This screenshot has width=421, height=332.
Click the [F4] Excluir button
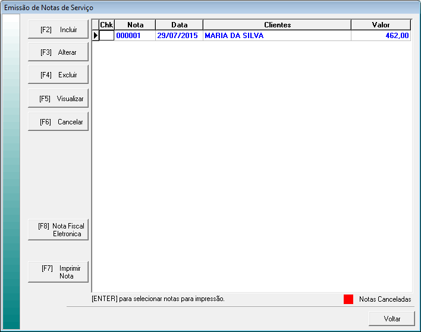click(58, 75)
